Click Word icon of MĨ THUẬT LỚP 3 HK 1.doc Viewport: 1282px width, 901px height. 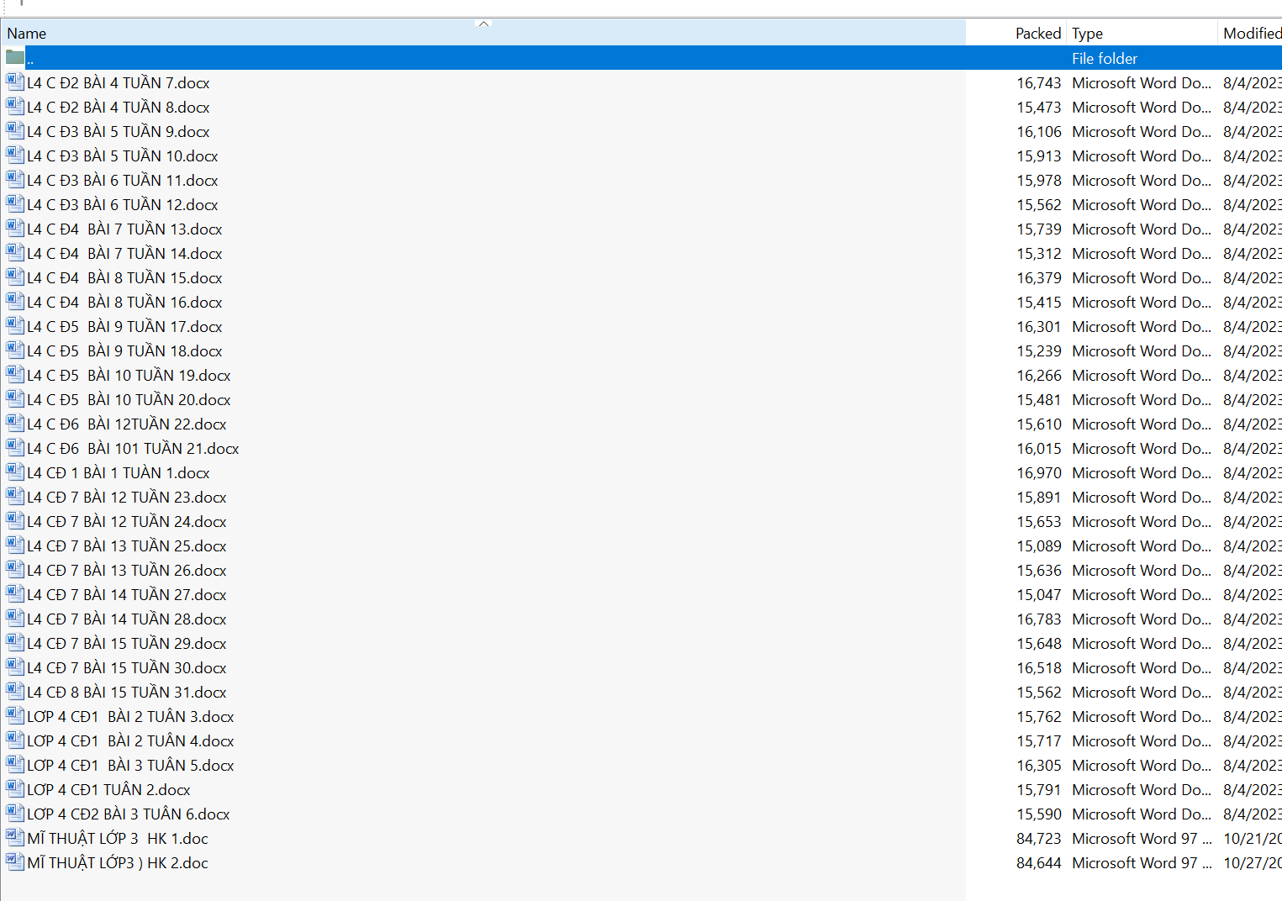(15, 837)
